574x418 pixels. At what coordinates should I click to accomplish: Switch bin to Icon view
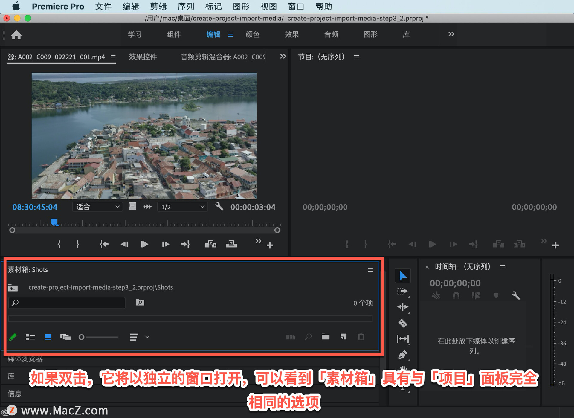pos(48,337)
